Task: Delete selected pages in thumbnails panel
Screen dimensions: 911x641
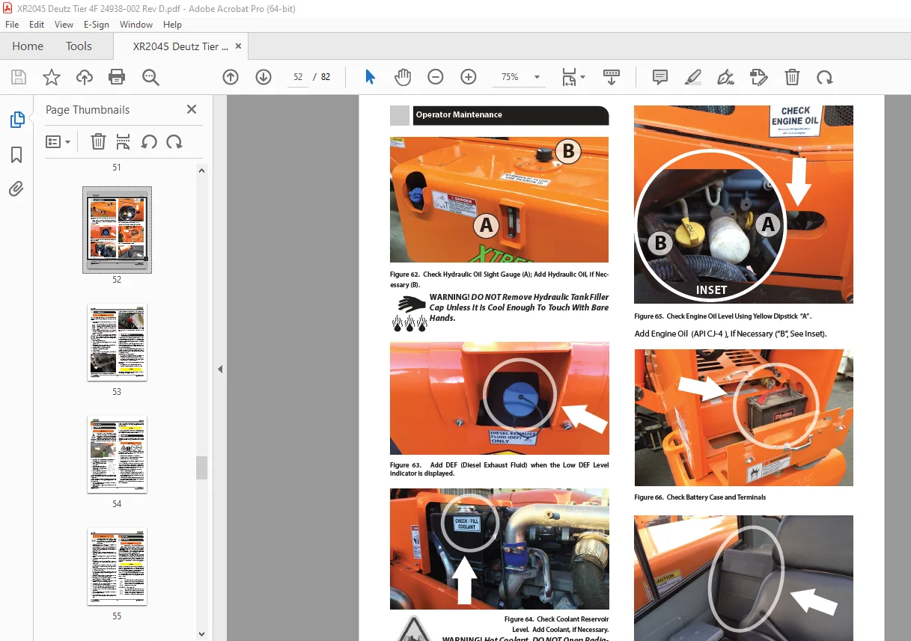Action: coord(98,141)
